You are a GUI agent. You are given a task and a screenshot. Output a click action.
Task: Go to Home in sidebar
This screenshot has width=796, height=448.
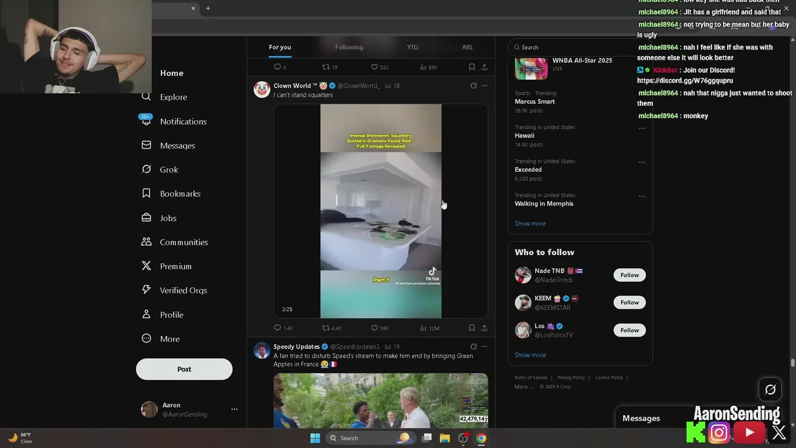click(x=172, y=73)
